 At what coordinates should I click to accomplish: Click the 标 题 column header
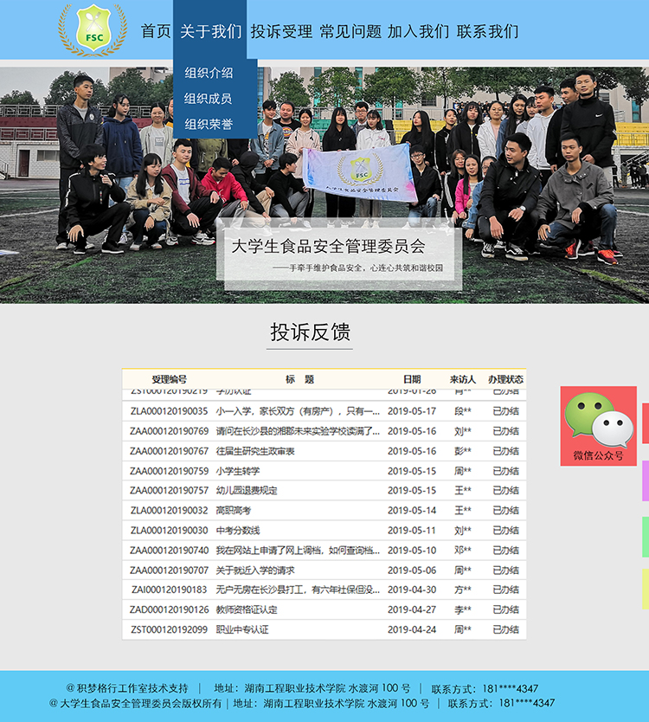299,379
